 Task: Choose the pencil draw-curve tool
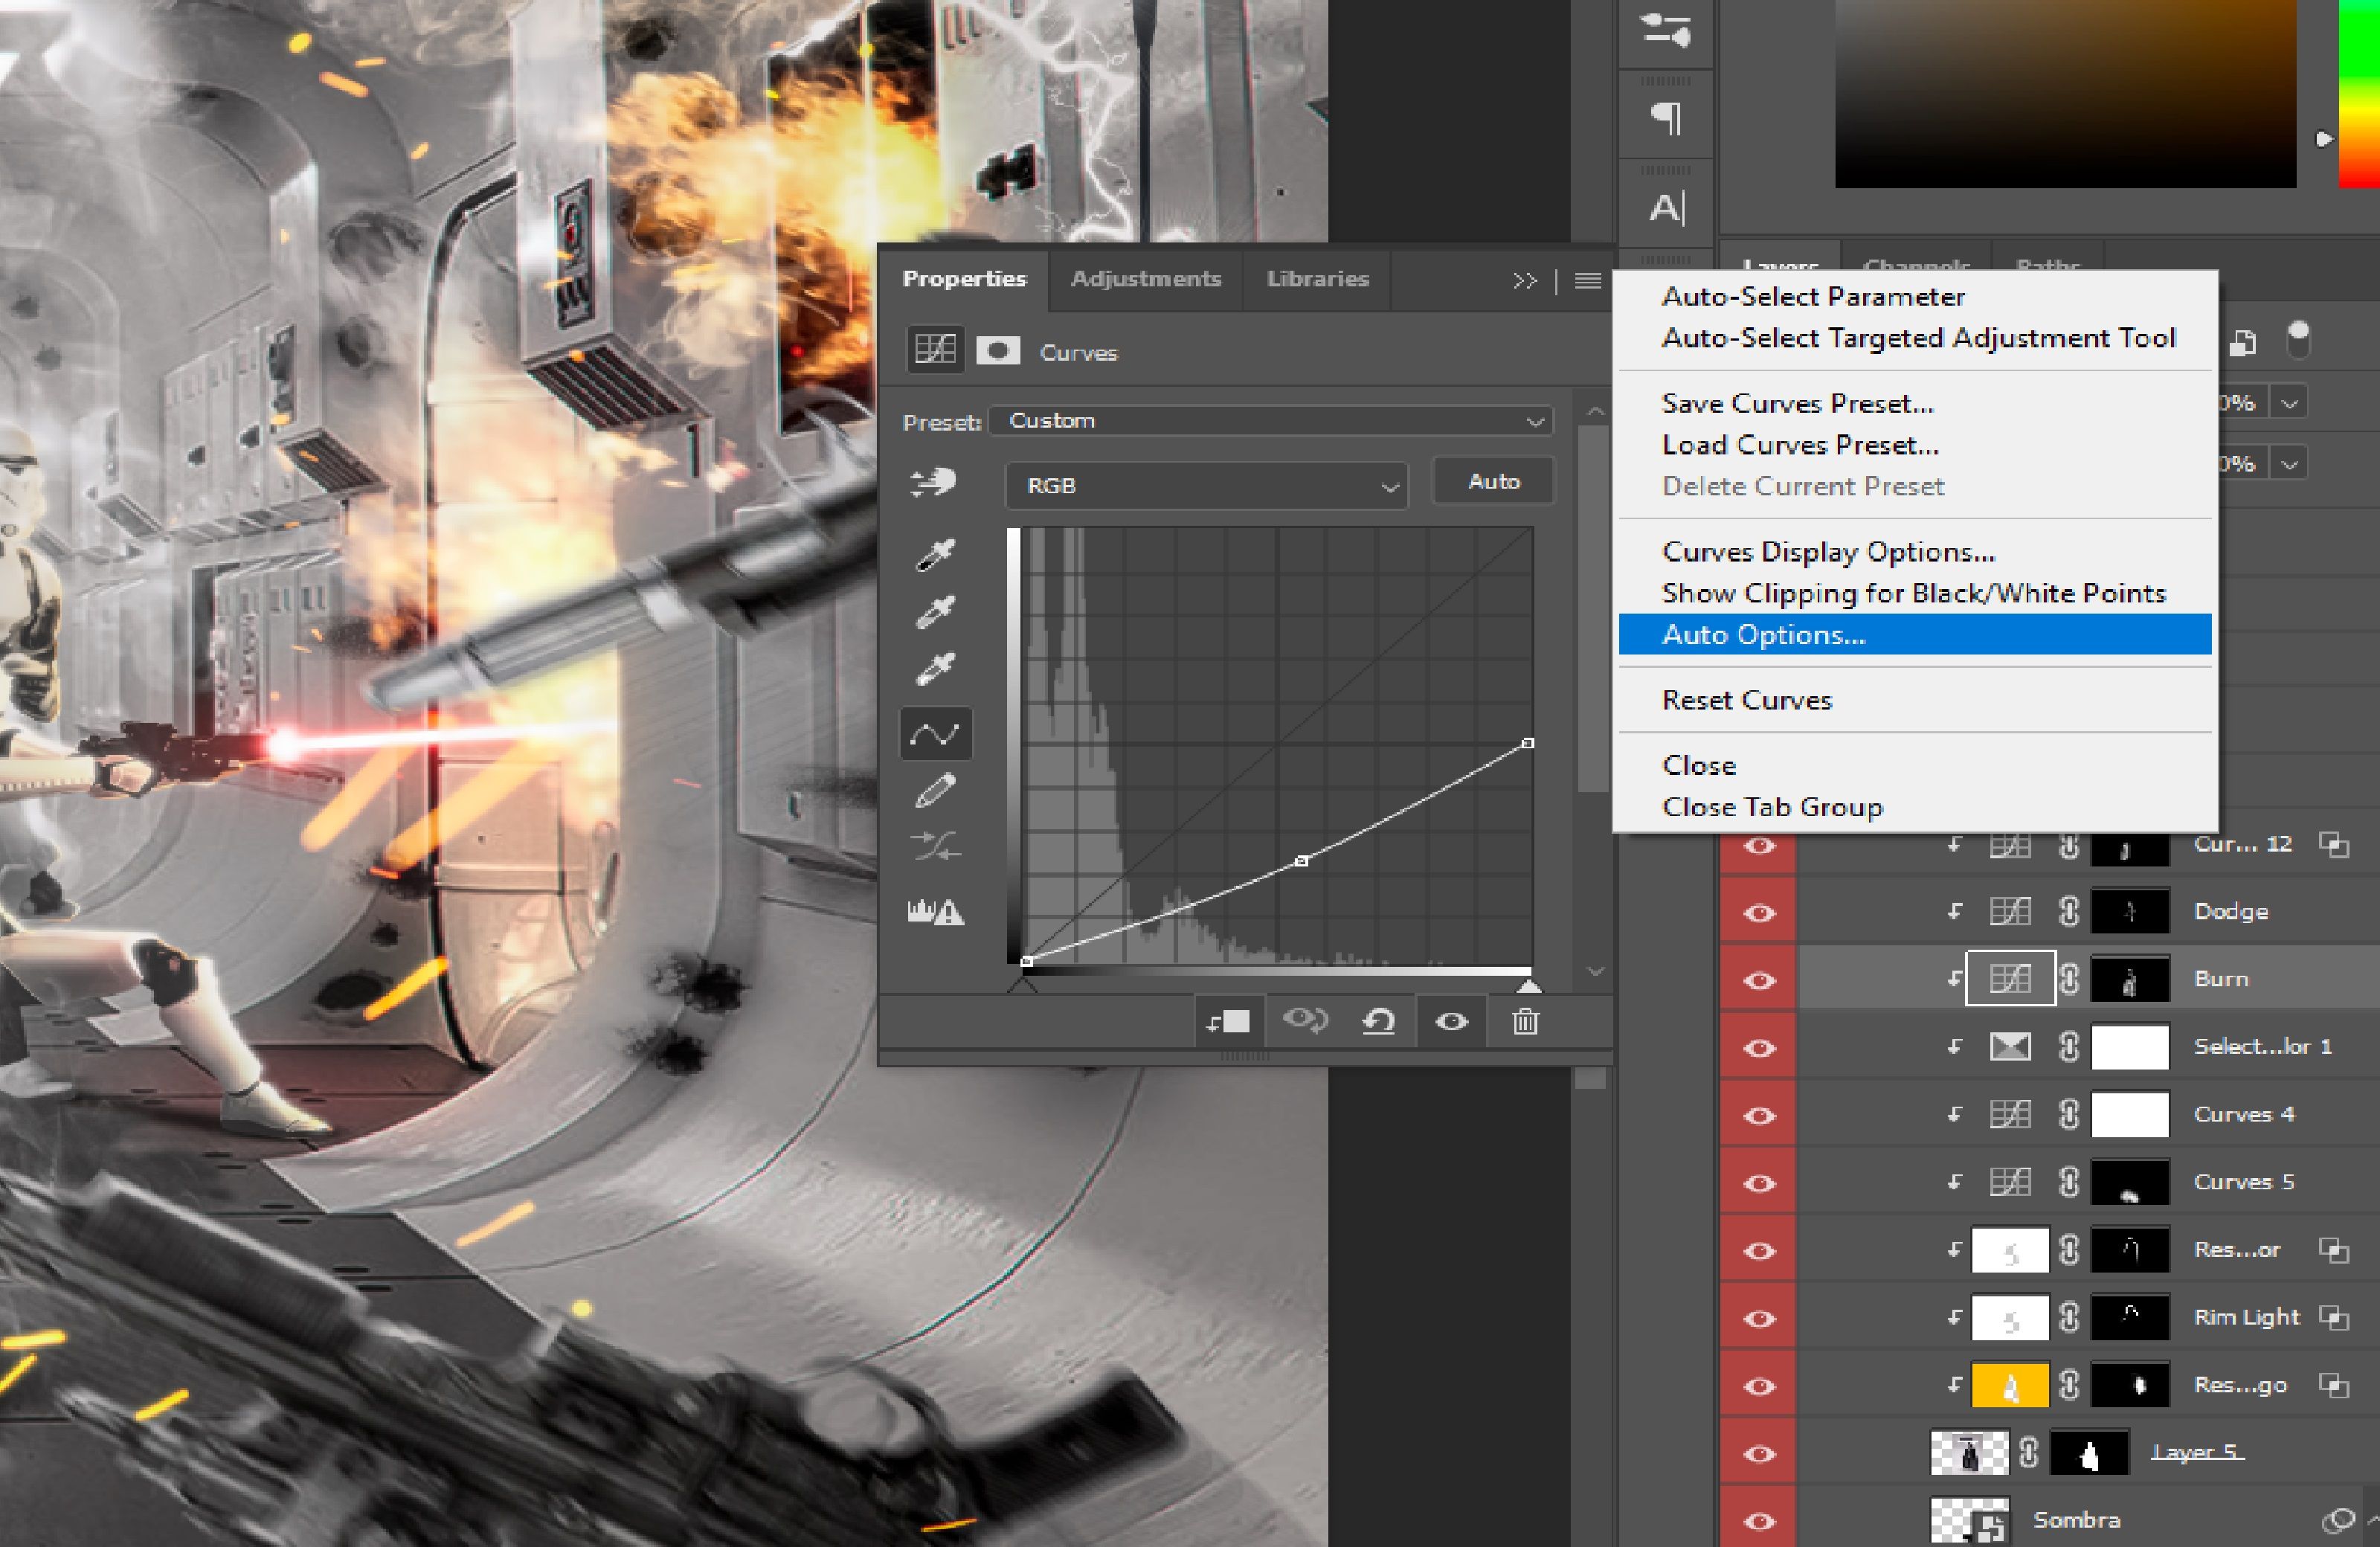(x=935, y=791)
